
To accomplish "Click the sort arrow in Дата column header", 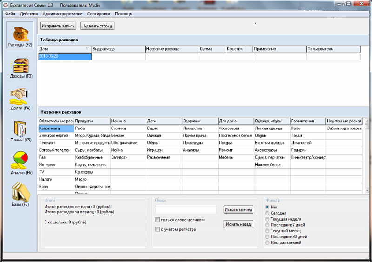I will (x=87, y=49).
